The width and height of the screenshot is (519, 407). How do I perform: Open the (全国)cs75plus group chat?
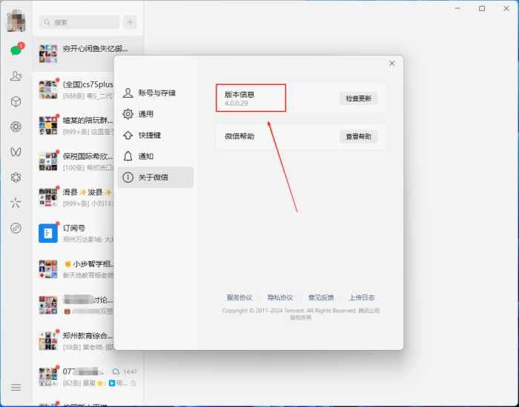73,90
